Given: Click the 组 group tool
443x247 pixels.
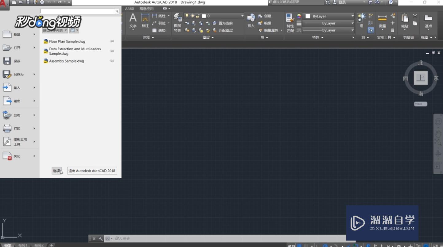Looking at the screenshot, I should tap(361, 20).
